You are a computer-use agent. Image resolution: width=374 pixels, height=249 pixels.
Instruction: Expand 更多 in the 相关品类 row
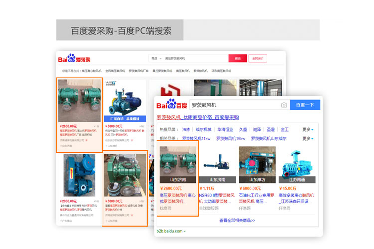pyautogui.click(x=308, y=138)
